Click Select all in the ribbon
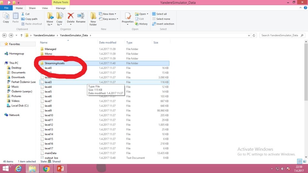The height and width of the screenshot is (173, 308). (x=159, y=14)
